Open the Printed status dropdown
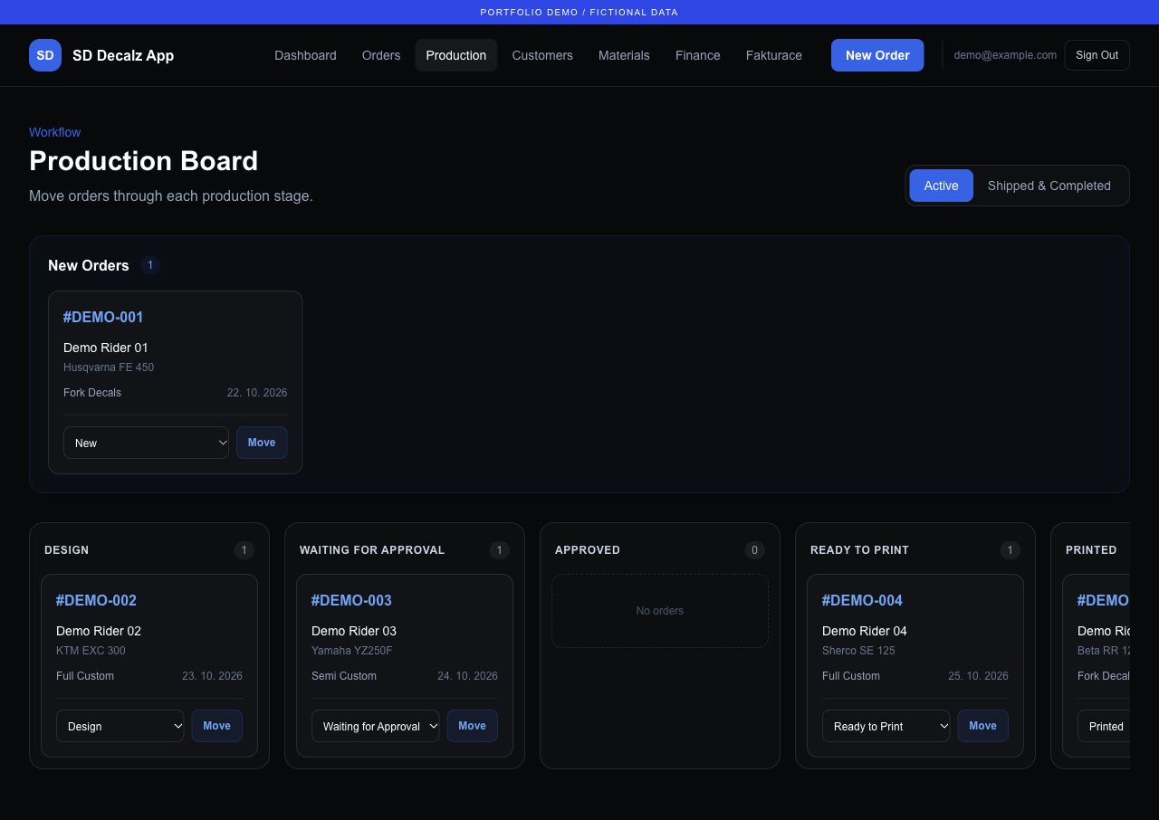This screenshot has height=820, width=1159. 1105,726
